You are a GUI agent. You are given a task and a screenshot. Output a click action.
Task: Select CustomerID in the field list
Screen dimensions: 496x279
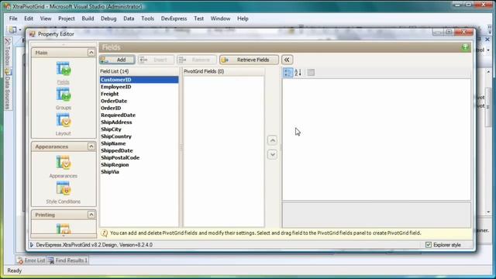[139, 80]
